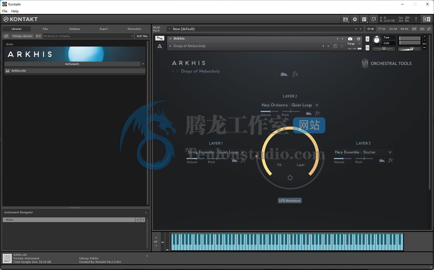This screenshot has height=270, width=434.
Task: Select Arkhis.nki in the library list
Action: (75, 71)
